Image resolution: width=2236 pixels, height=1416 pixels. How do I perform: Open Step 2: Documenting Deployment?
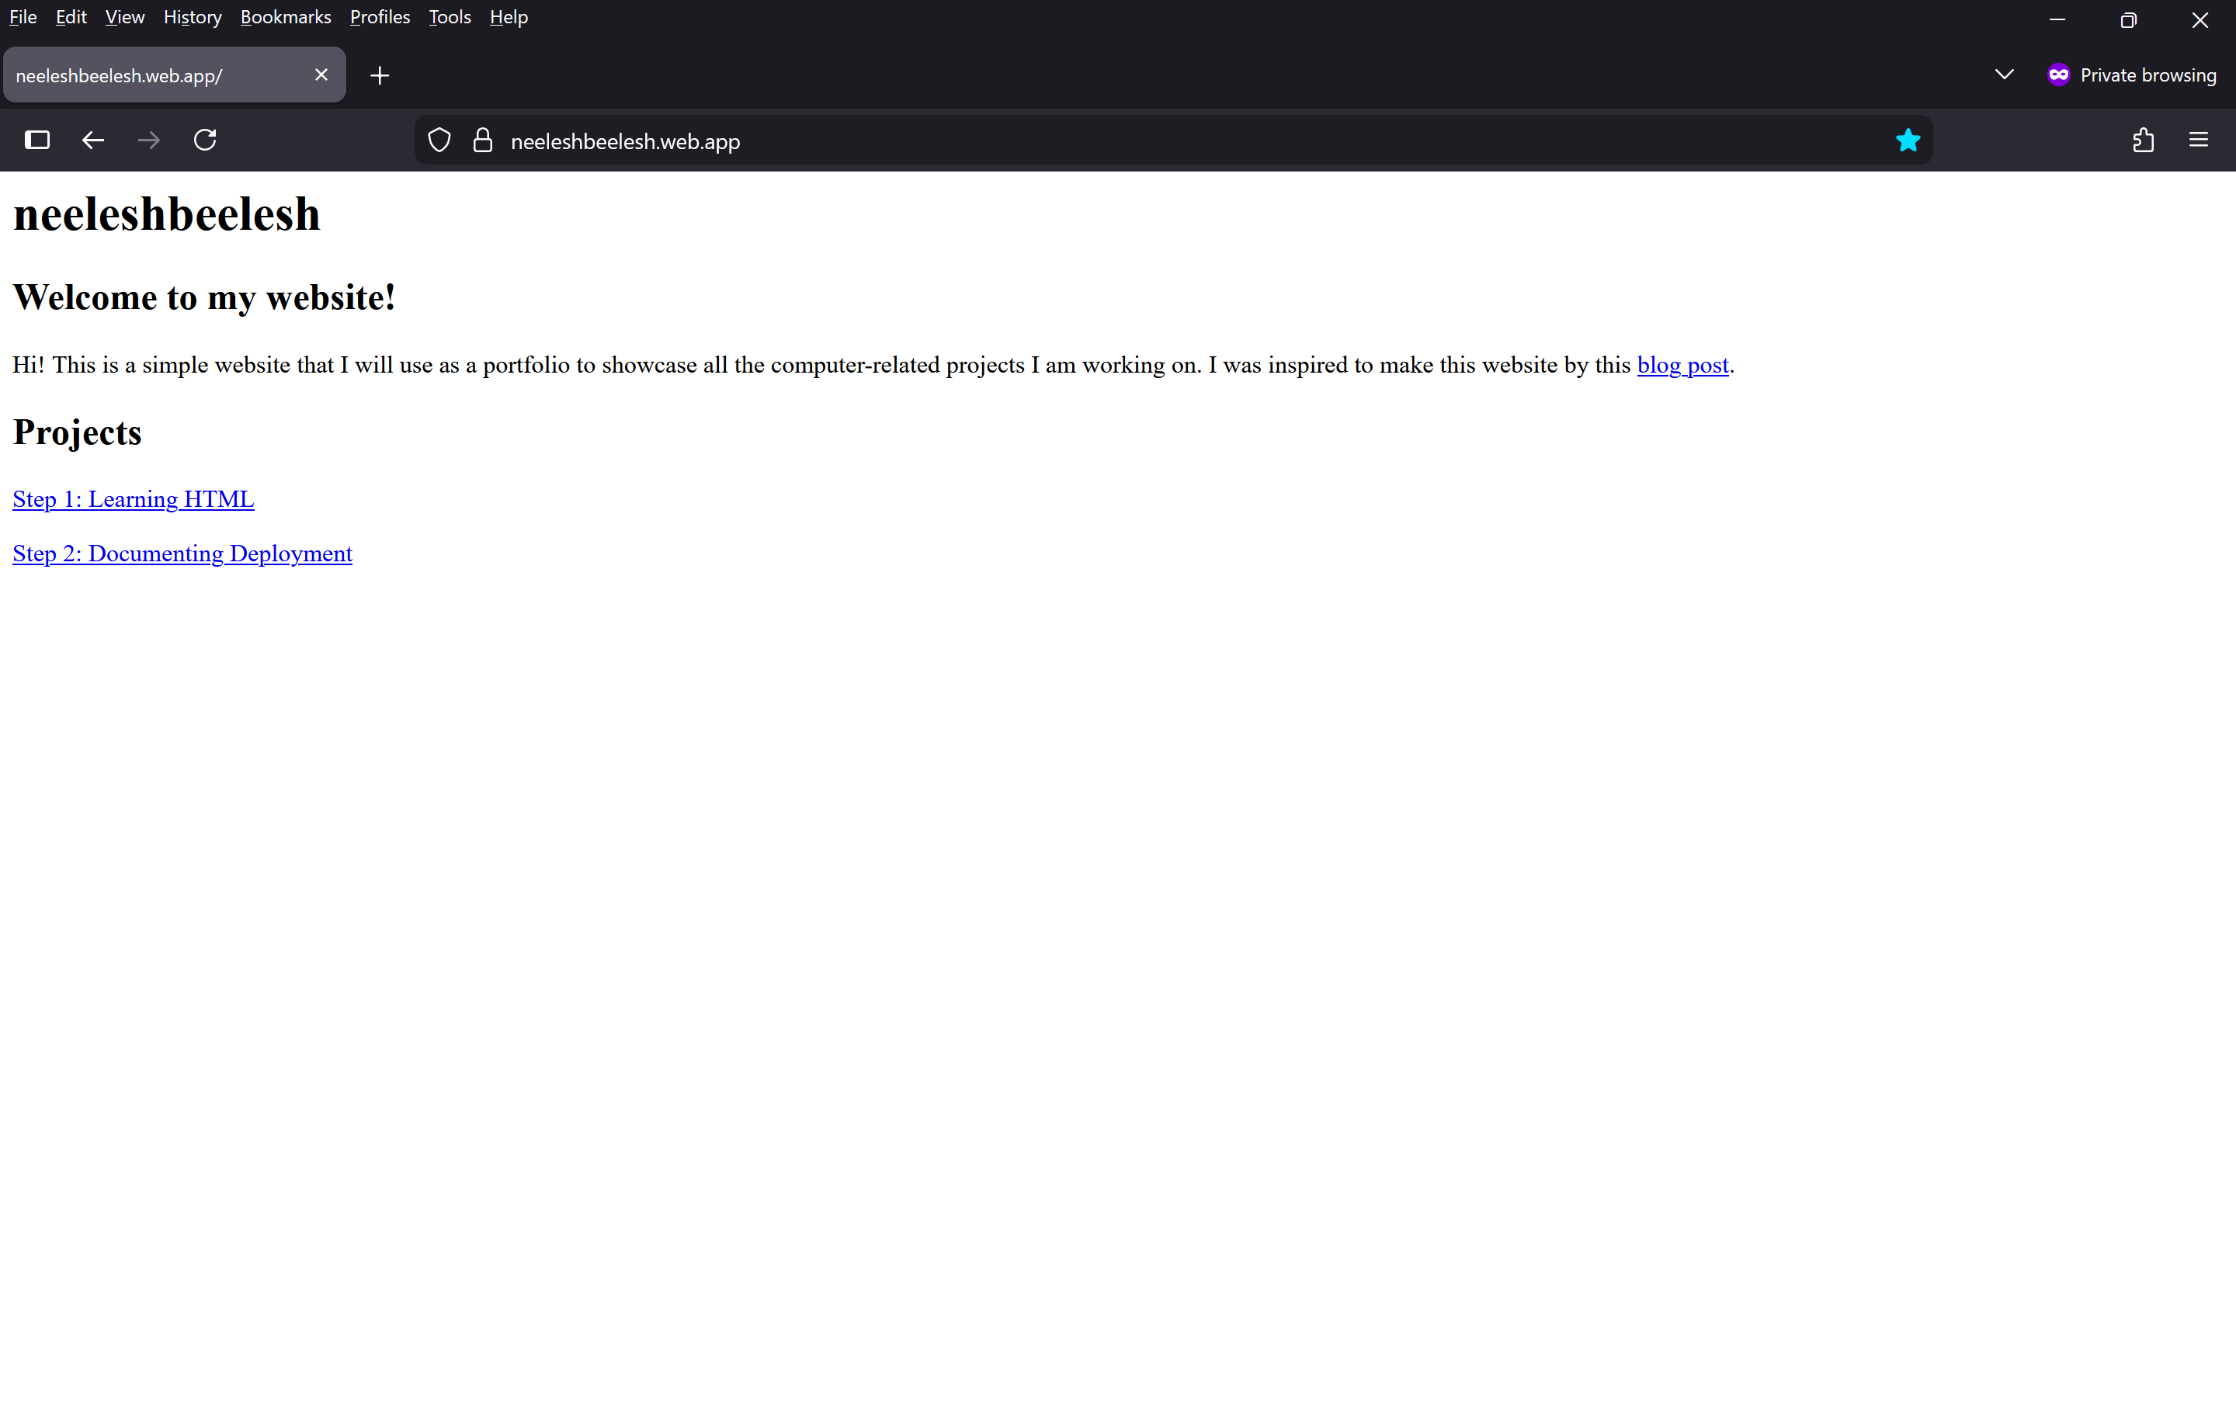(x=182, y=554)
